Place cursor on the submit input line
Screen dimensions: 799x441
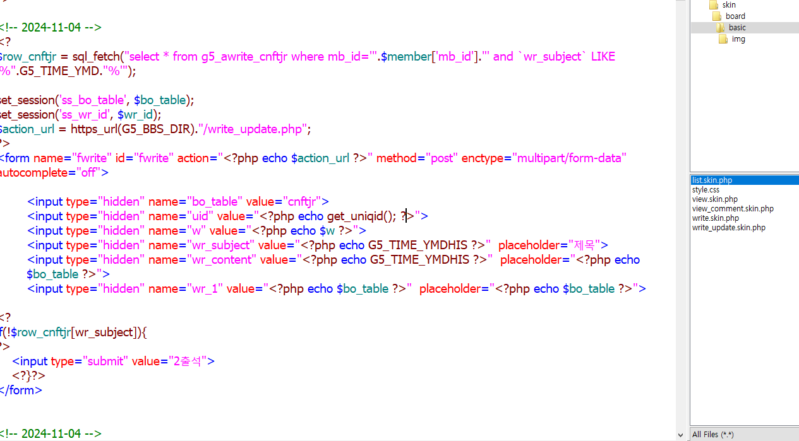114,362
